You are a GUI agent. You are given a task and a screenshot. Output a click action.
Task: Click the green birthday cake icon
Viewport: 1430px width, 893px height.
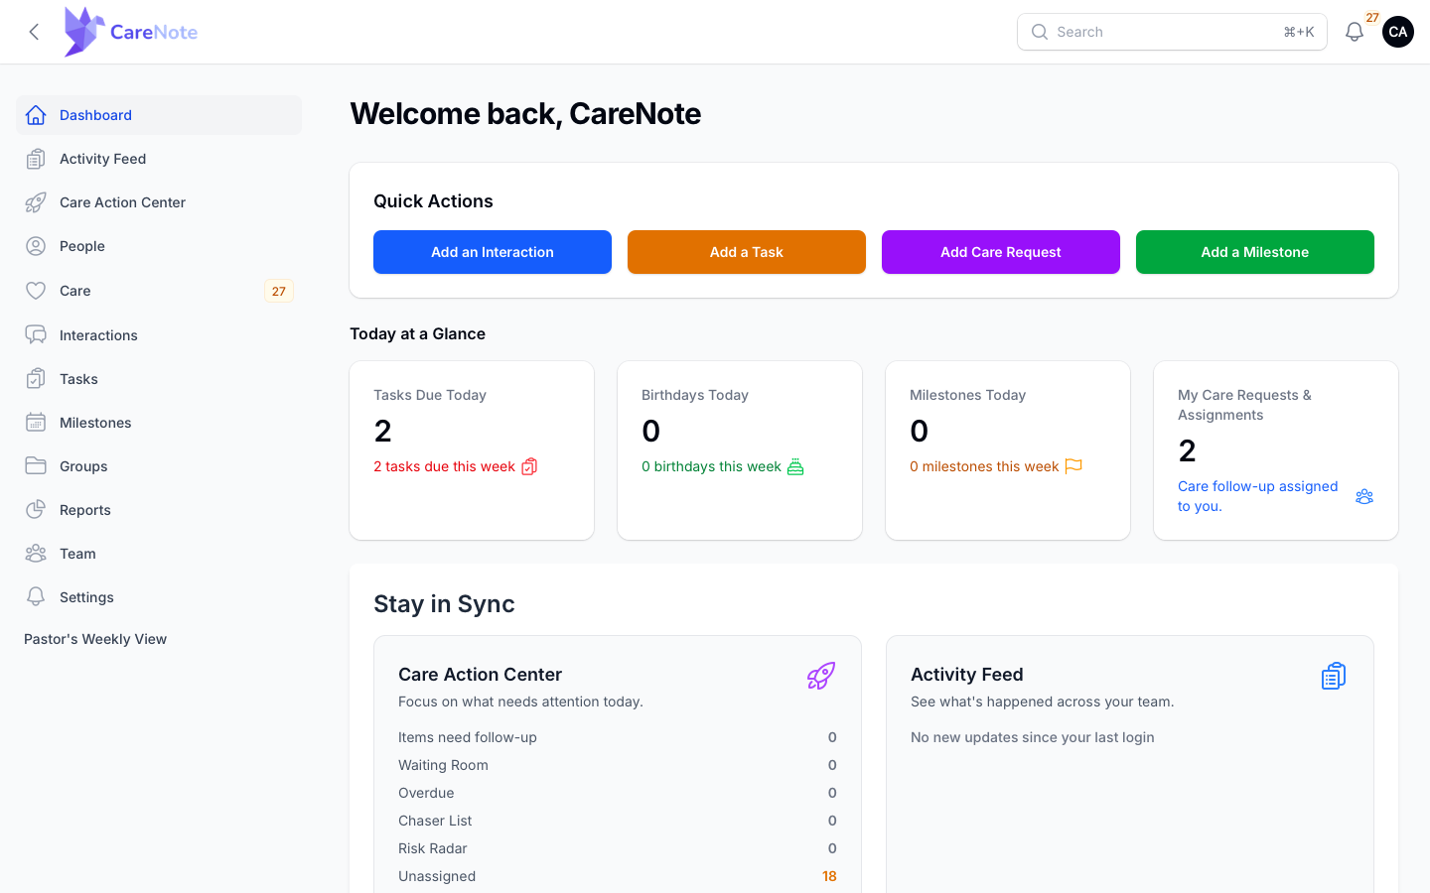pos(795,466)
